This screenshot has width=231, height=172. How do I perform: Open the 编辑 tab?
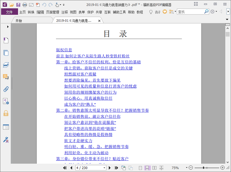tap(40, 12)
